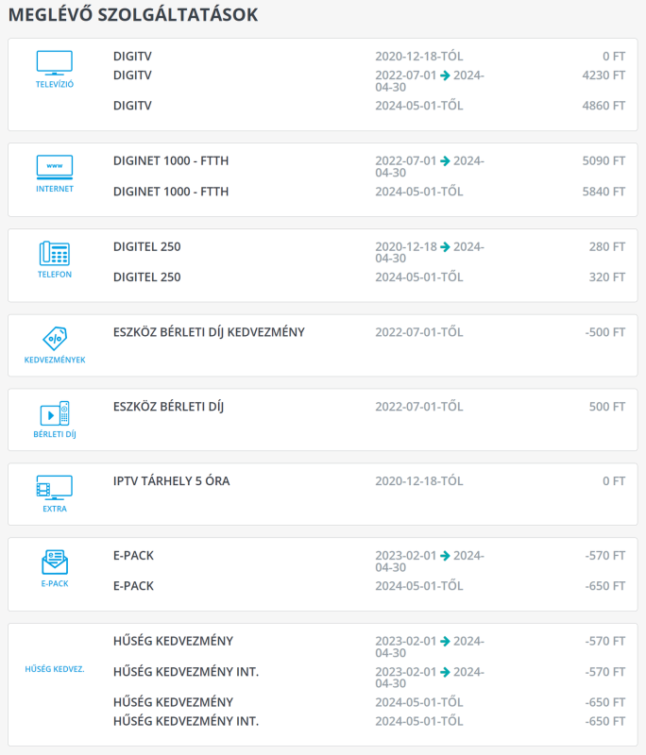The image size is (646, 755).
Task: Click the first Hűség kedvezmény INT. entry
Action: (x=185, y=672)
